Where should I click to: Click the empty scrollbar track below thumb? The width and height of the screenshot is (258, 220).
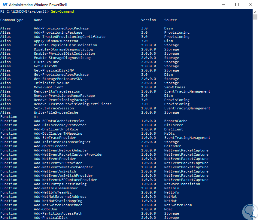(x=255, y=120)
